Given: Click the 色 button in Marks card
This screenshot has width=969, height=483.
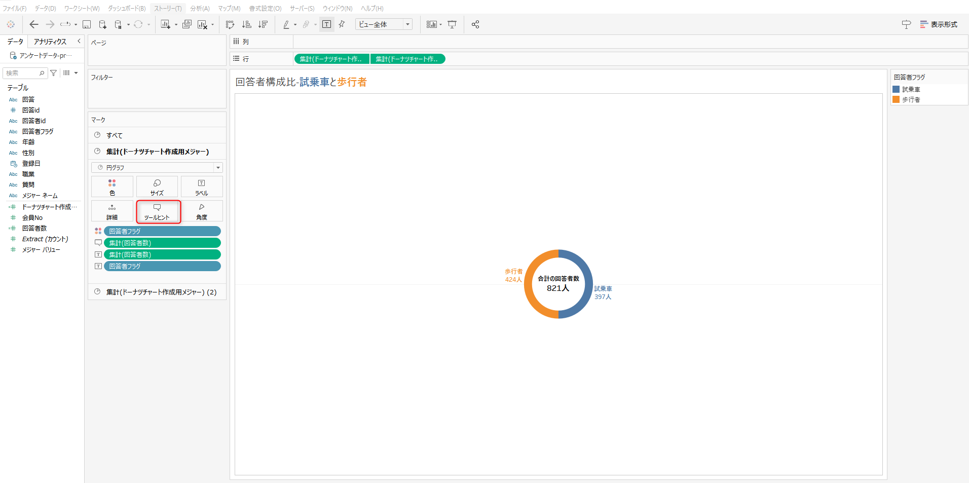Looking at the screenshot, I should point(112,187).
